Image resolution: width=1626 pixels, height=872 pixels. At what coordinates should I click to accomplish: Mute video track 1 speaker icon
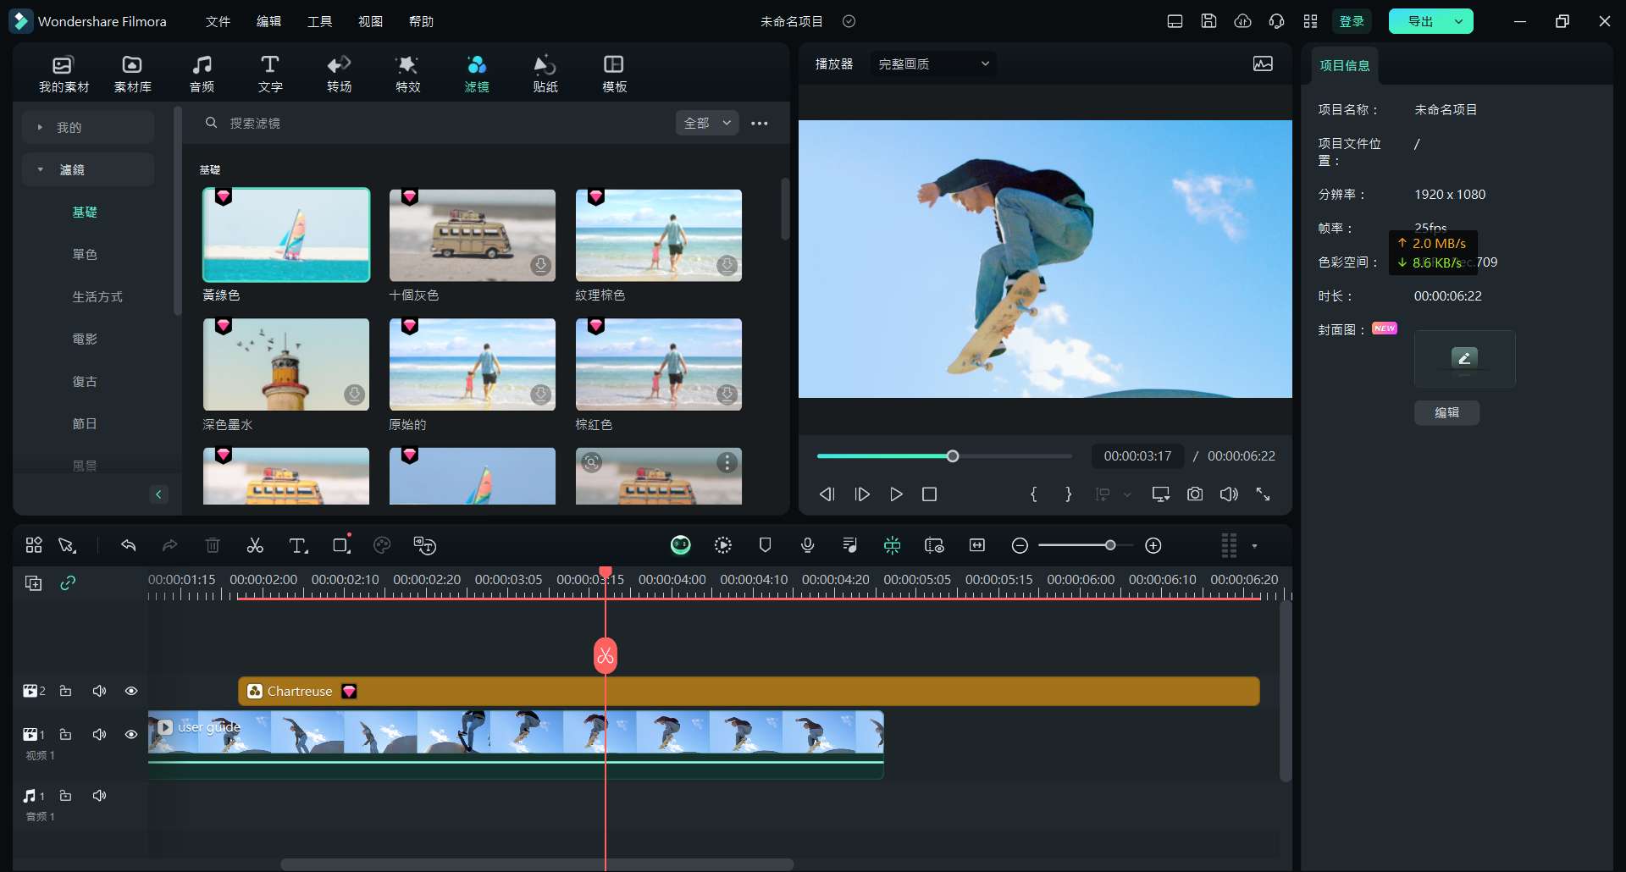click(x=99, y=735)
